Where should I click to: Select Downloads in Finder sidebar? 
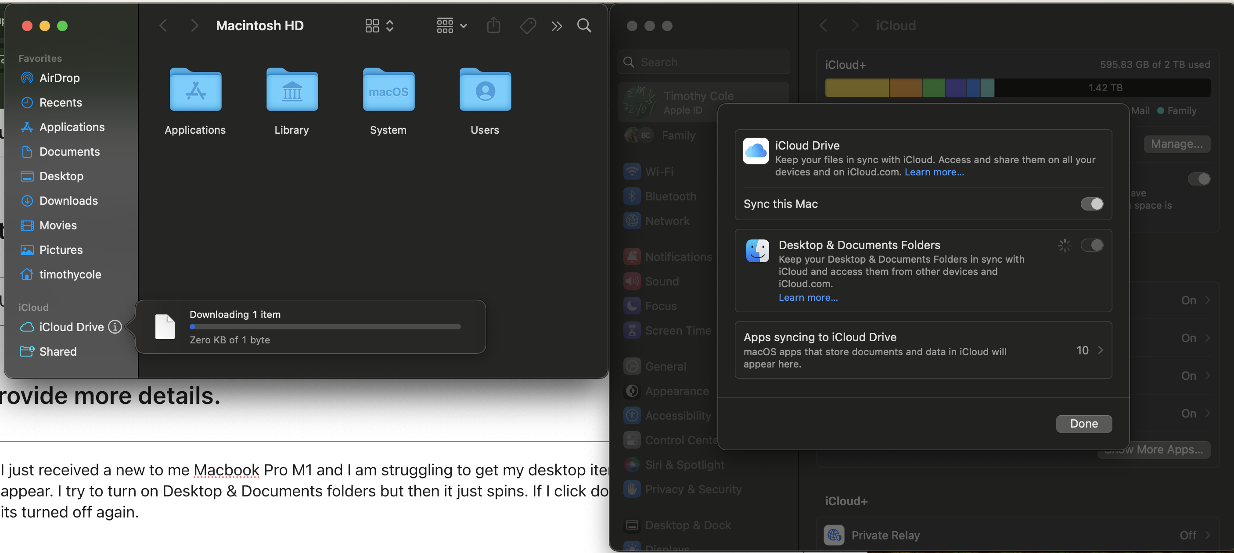(x=68, y=201)
